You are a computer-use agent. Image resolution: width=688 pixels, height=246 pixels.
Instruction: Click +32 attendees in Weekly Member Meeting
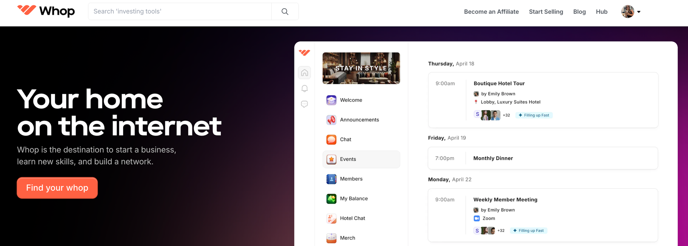pyautogui.click(x=501, y=231)
